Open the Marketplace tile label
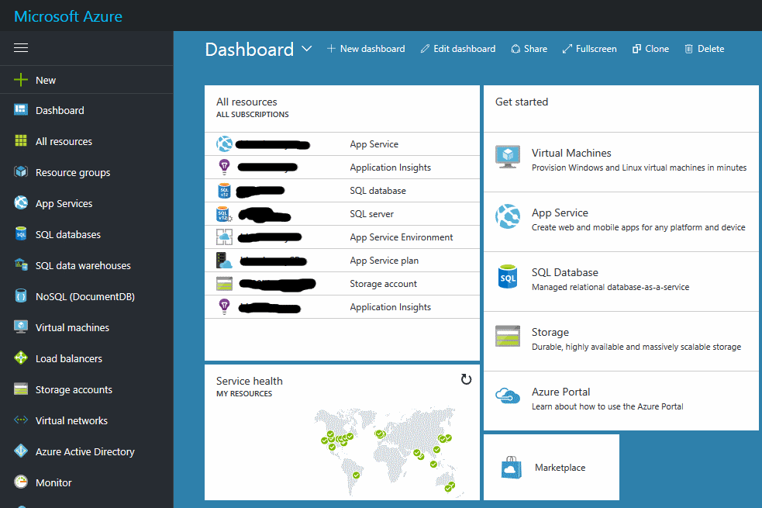 pyautogui.click(x=560, y=468)
